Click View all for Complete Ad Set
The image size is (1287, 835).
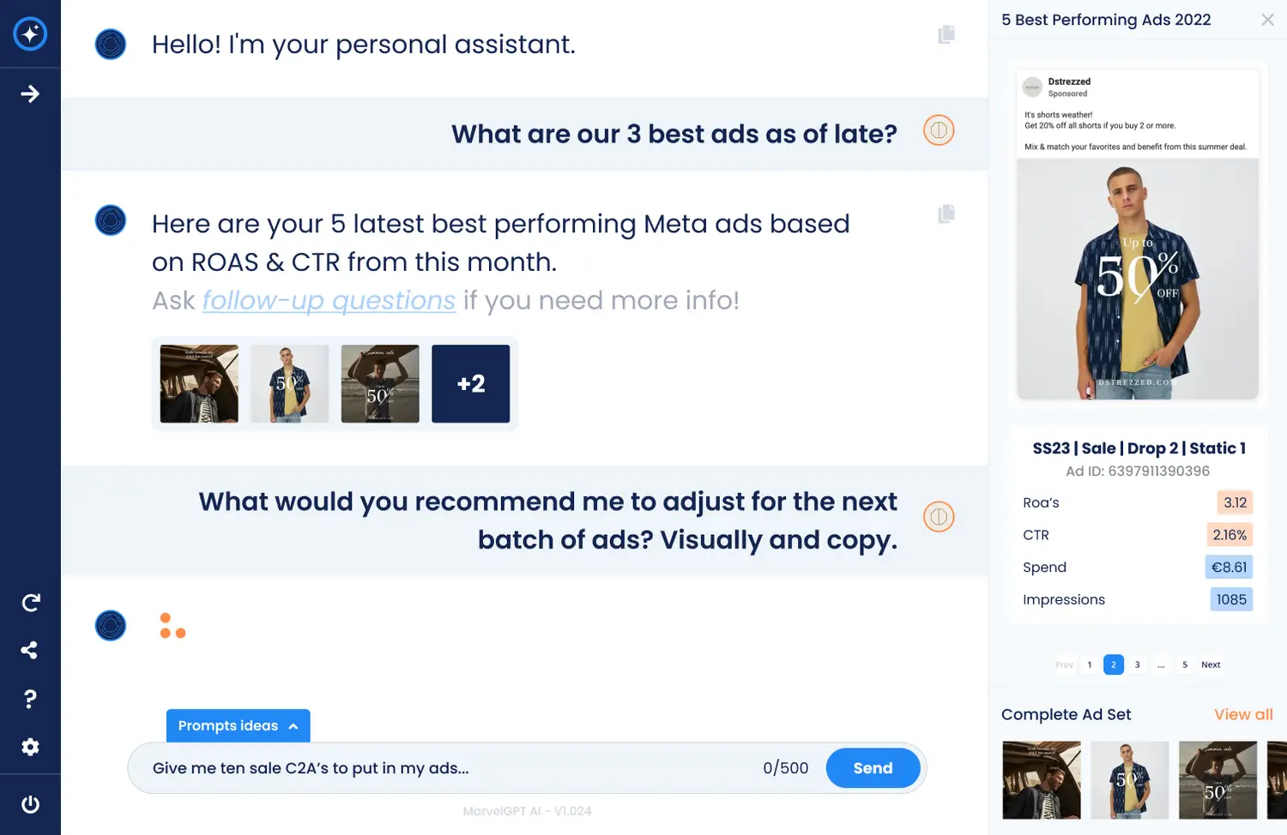(1243, 714)
